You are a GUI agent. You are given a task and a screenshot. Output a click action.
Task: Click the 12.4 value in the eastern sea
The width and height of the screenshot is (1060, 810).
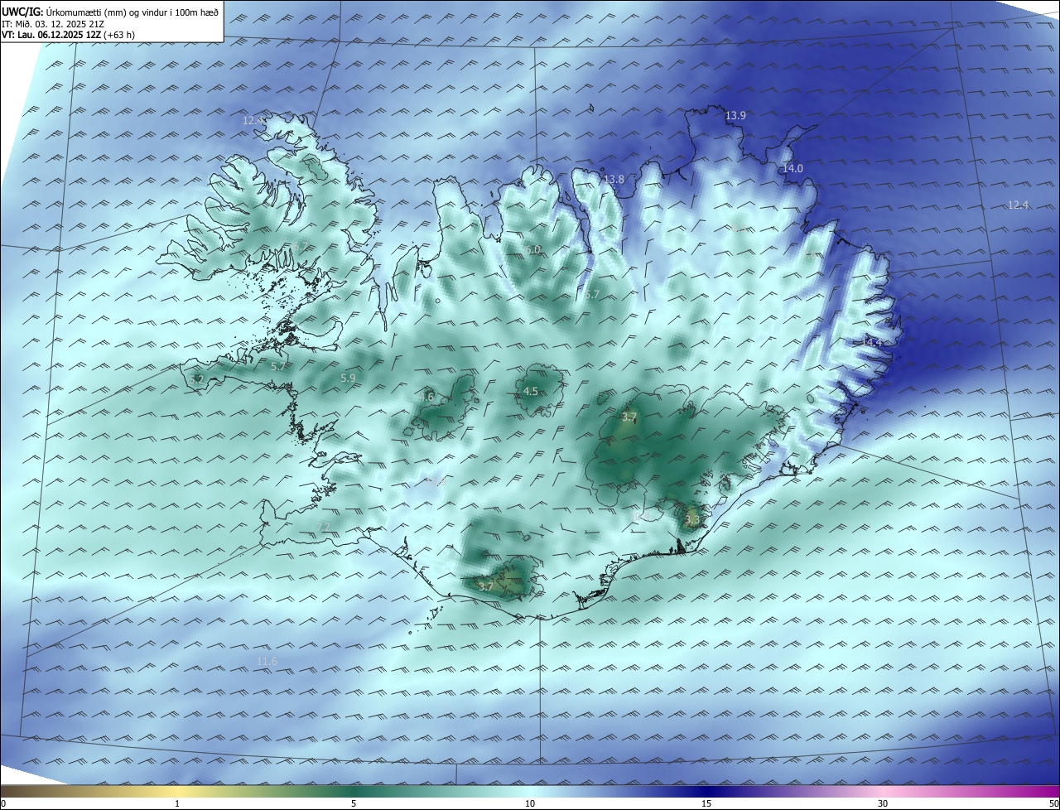[1018, 205]
